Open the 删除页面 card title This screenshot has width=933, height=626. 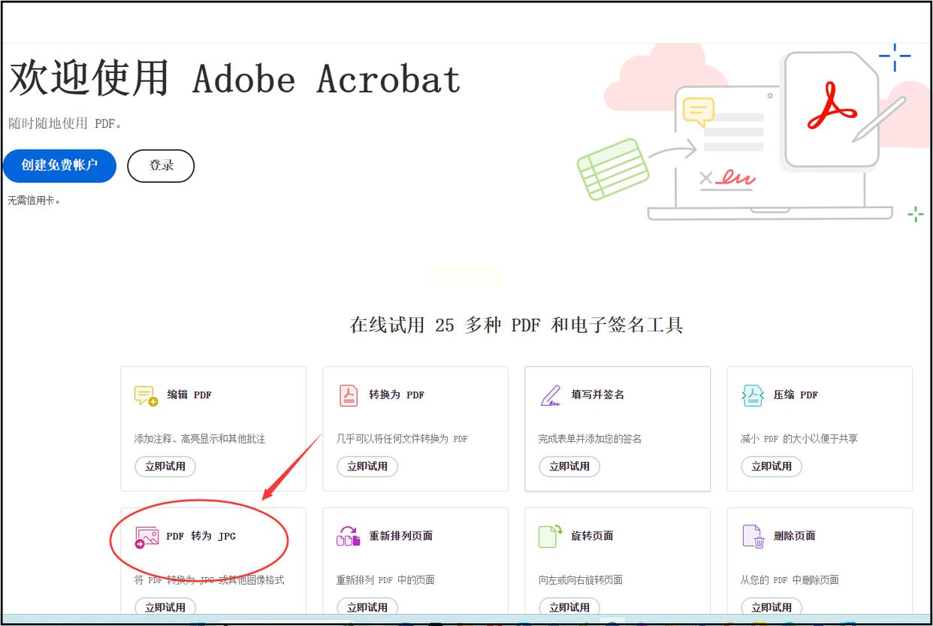coord(795,536)
